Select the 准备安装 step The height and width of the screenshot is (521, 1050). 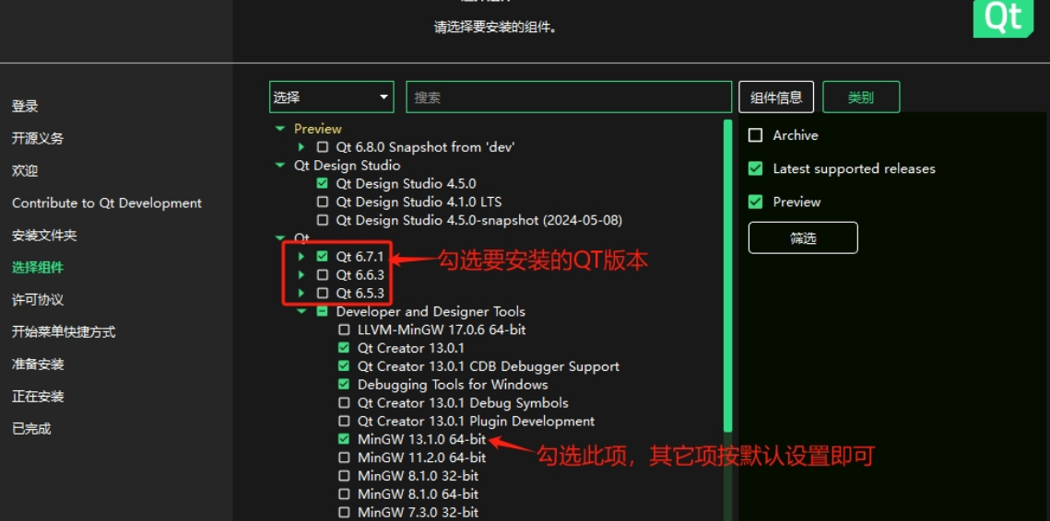[x=38, y=364]
